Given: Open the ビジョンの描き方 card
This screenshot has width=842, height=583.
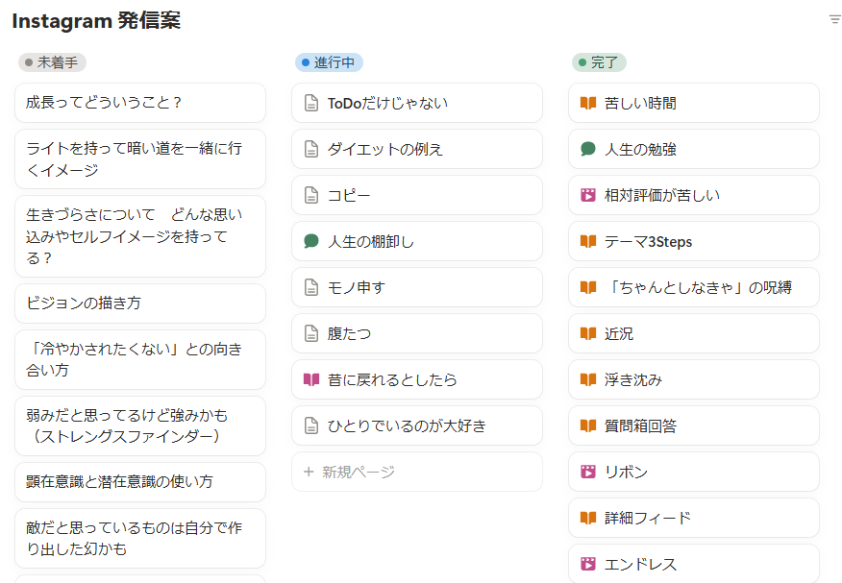Looking at the screenshot, I should tap(139, 304).
